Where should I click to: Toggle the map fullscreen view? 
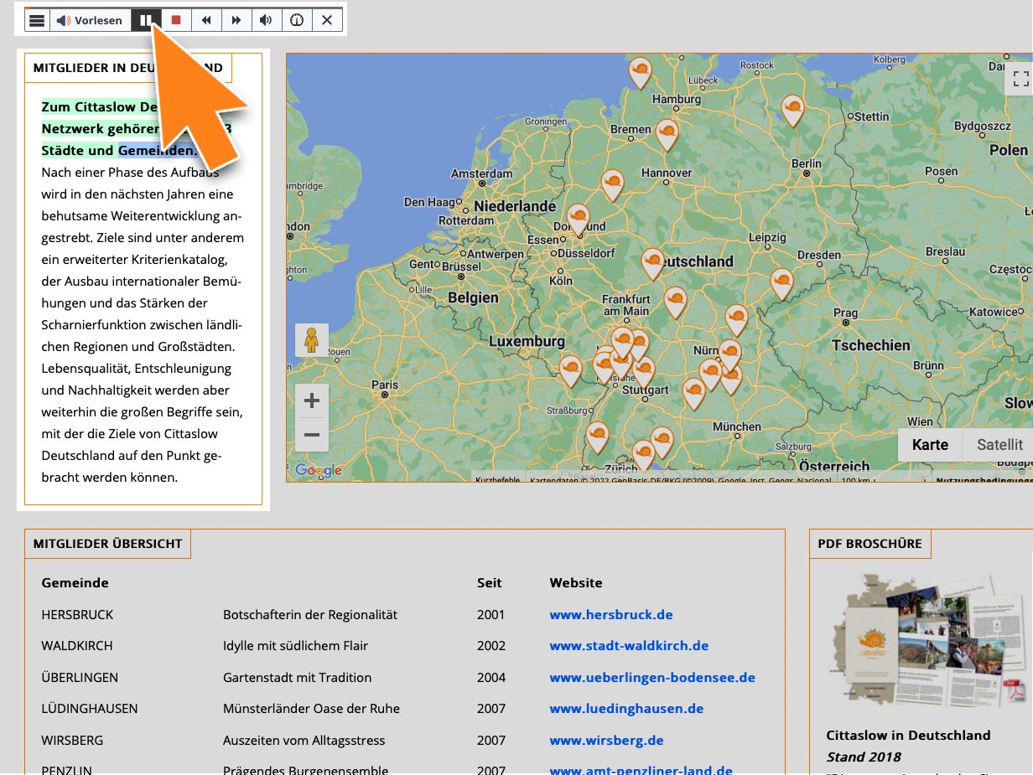pos(1020,79)
